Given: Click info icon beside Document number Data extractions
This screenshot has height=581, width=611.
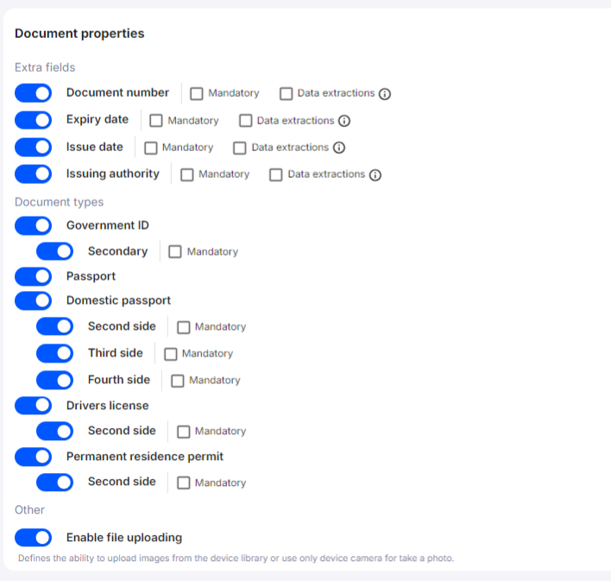Looking at the screenshot, I should 385,93.
